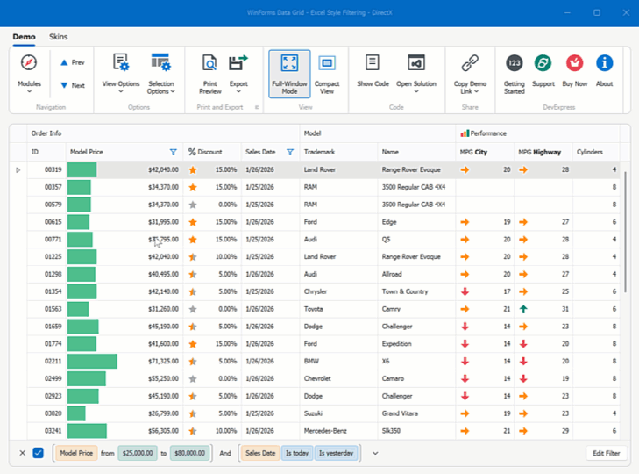Switch to the Skins tab
Image resolution: width=639 pixels, height=474 pixels.
coord(58,37)
